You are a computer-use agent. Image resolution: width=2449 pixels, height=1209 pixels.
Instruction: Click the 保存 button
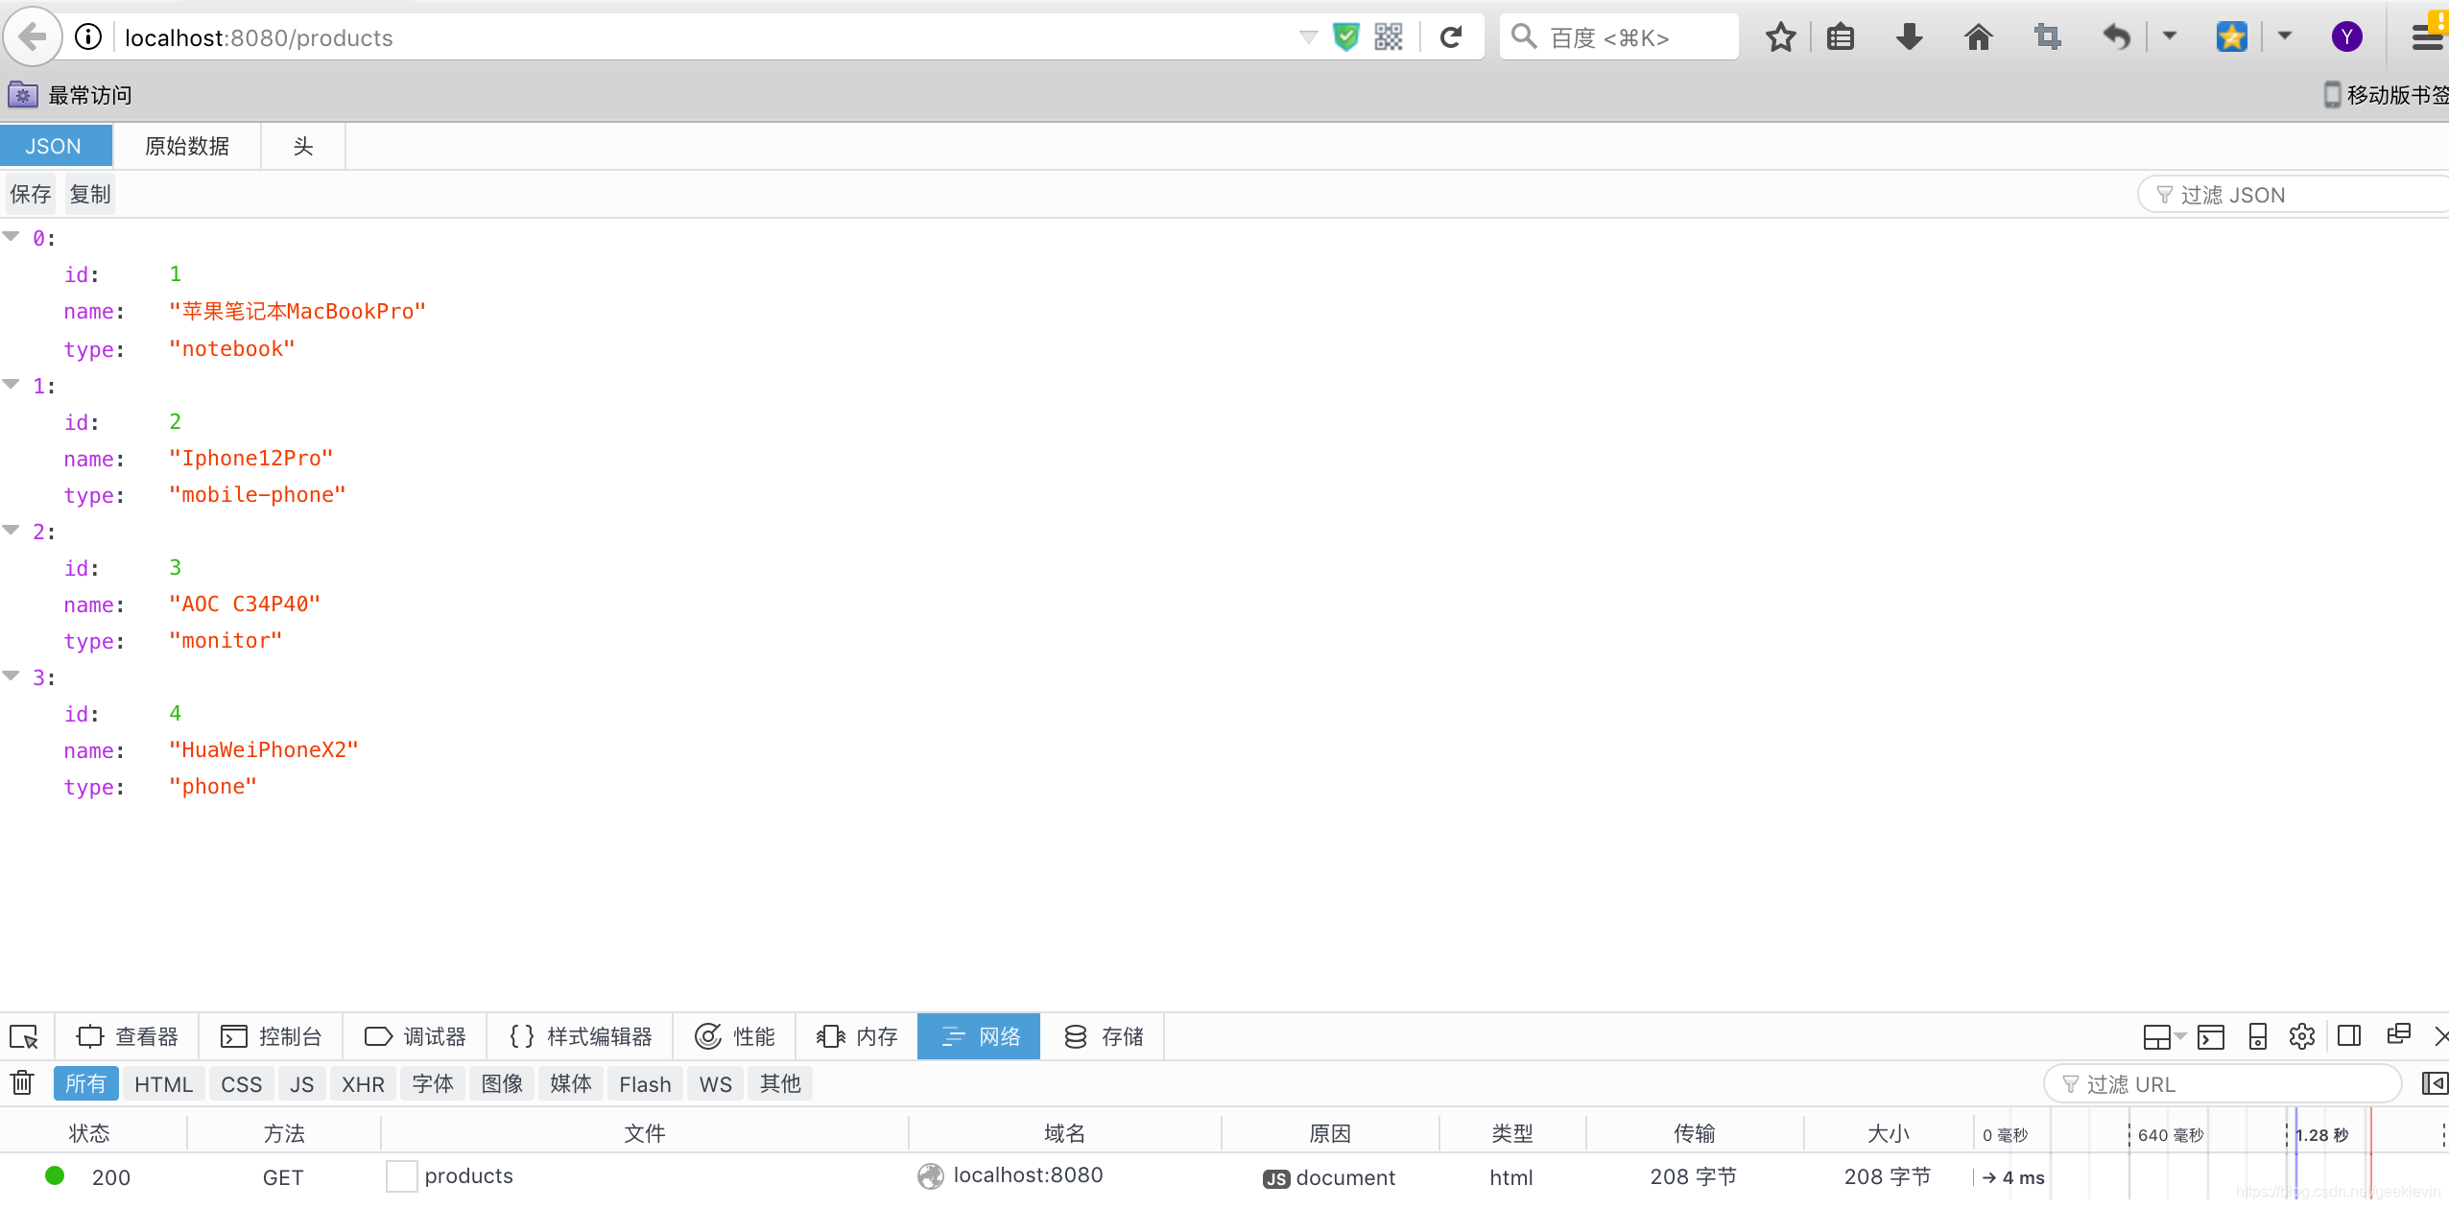30,195
